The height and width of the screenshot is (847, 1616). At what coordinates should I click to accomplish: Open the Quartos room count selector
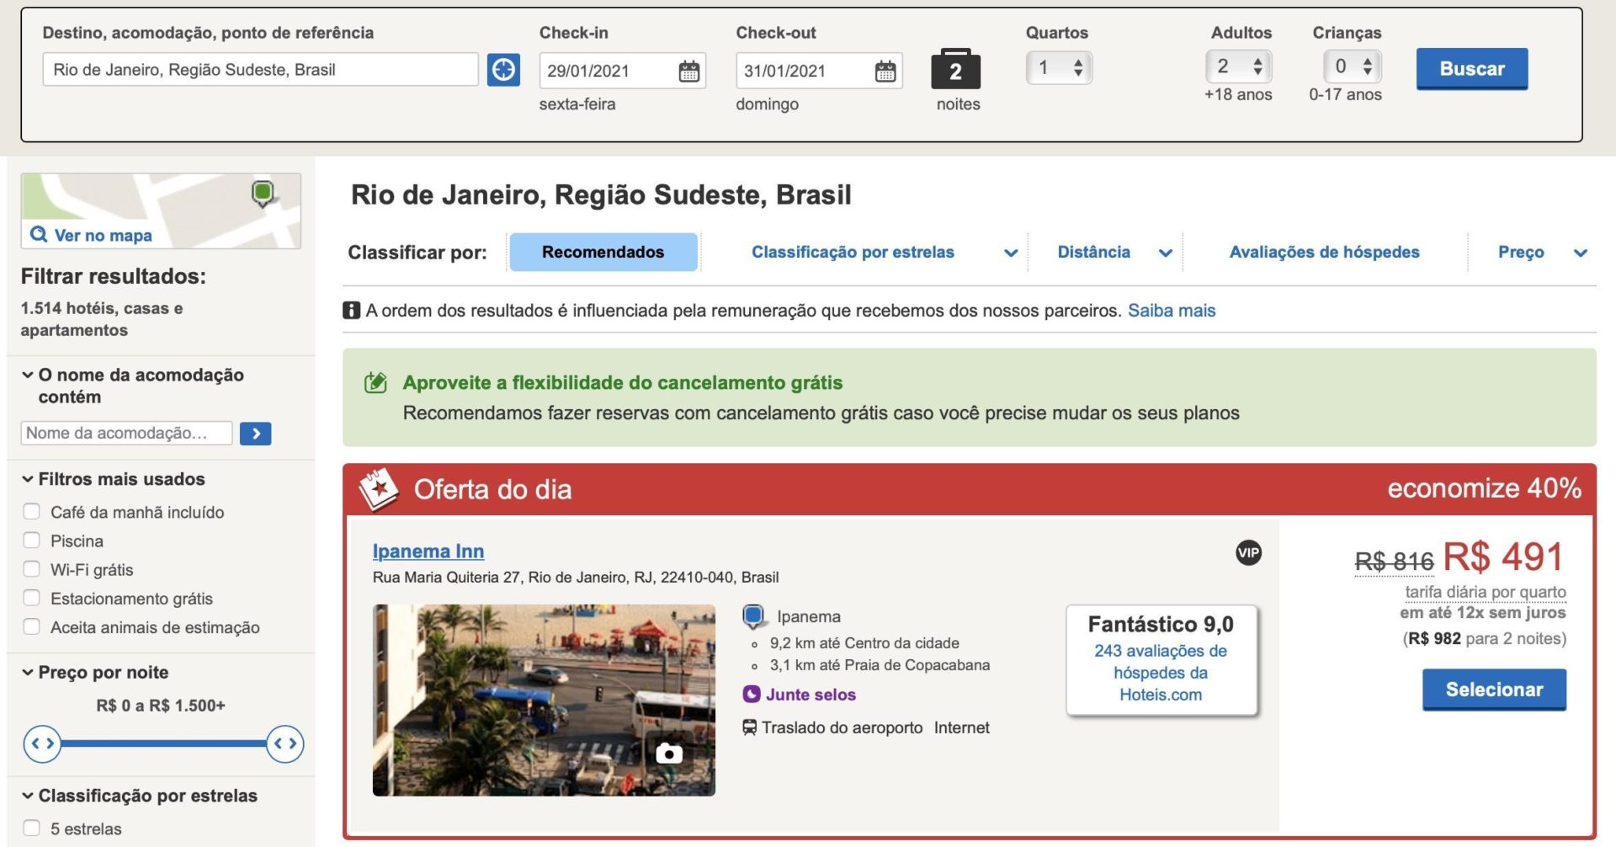[1059, 67]
